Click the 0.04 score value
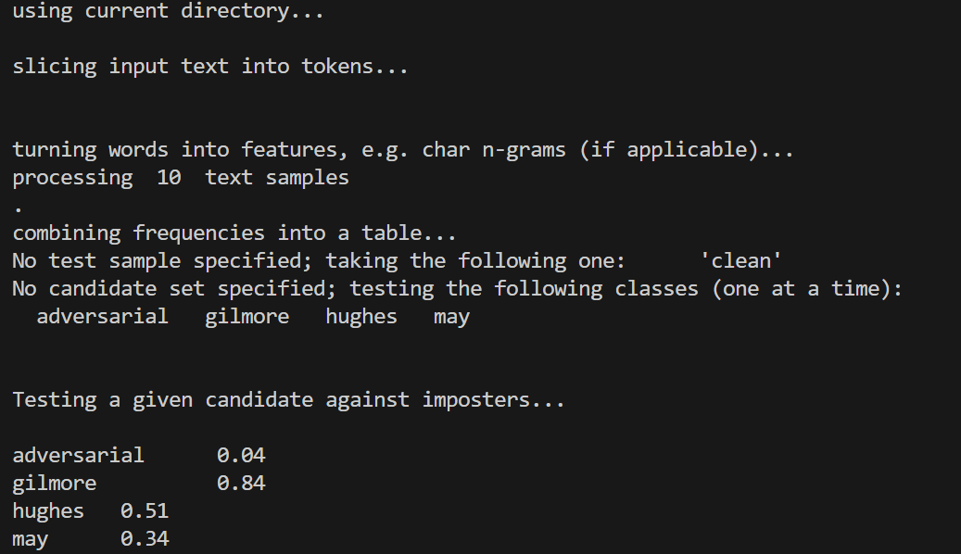 [x=241, y=456]
